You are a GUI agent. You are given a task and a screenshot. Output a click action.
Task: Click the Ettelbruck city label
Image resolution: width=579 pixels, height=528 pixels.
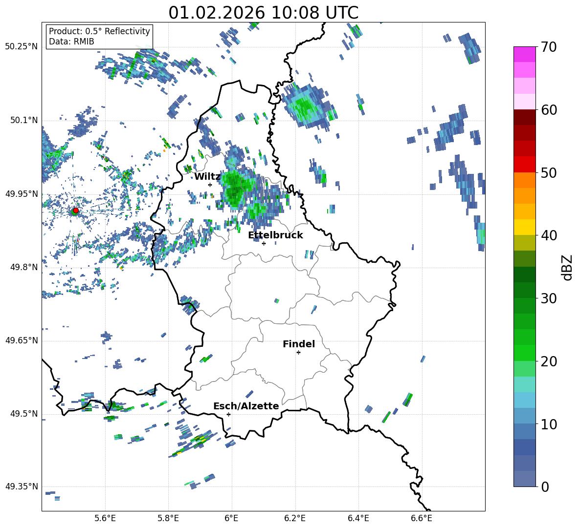(275, 235)
